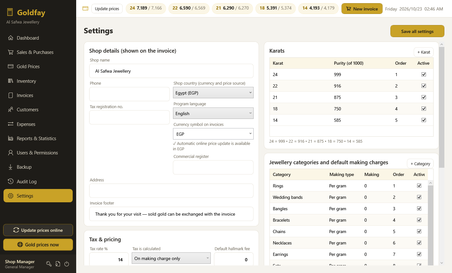Click the Backup download icon
Screen dimensions: 452x273
click(x=11, y=167)
